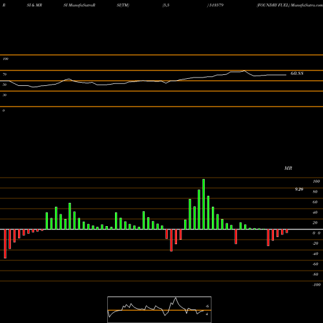Click the (5,5 parameter text in header
Viewport: 323px width, 323px height.
tap(166, 5)
